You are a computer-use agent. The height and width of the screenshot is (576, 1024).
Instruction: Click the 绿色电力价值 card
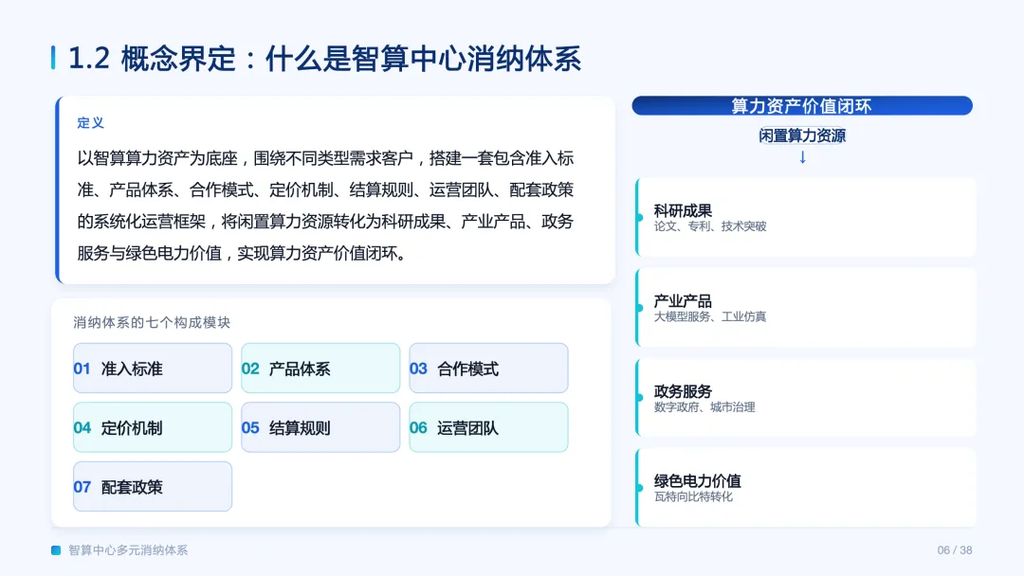tap(806, 487)
